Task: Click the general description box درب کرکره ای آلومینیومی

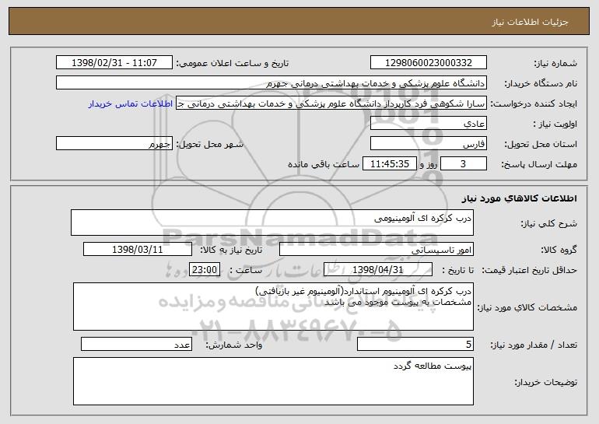Action: [272, 223]
